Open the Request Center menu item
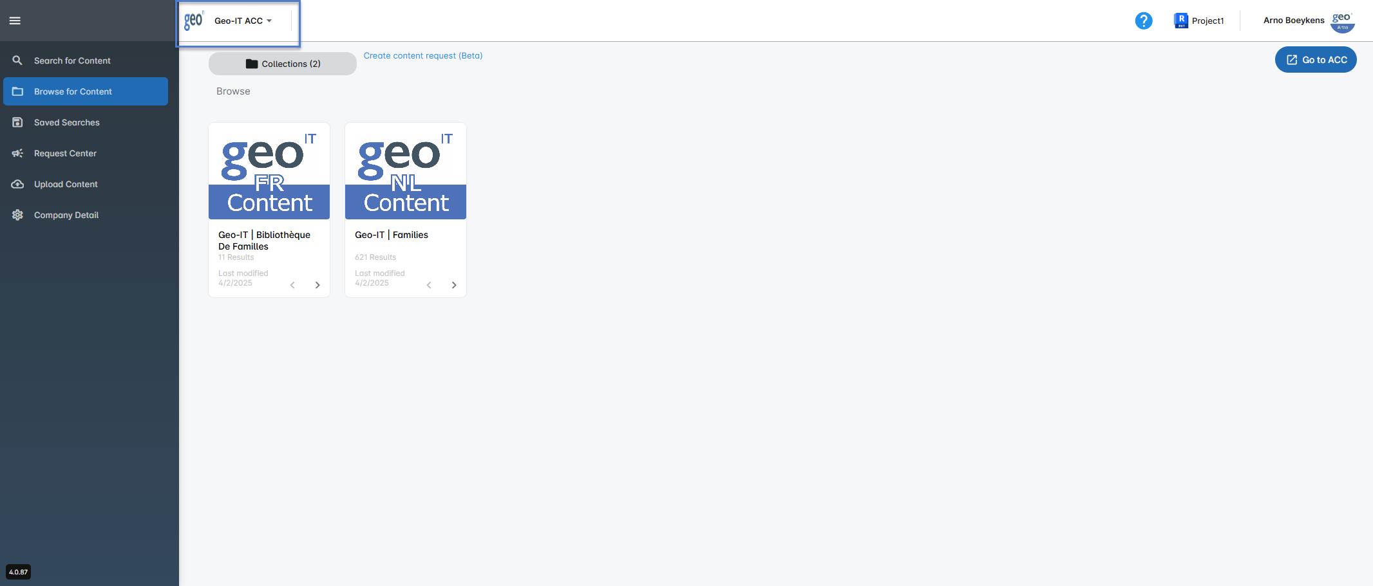The image size is (1373, 586). point(86,153)
